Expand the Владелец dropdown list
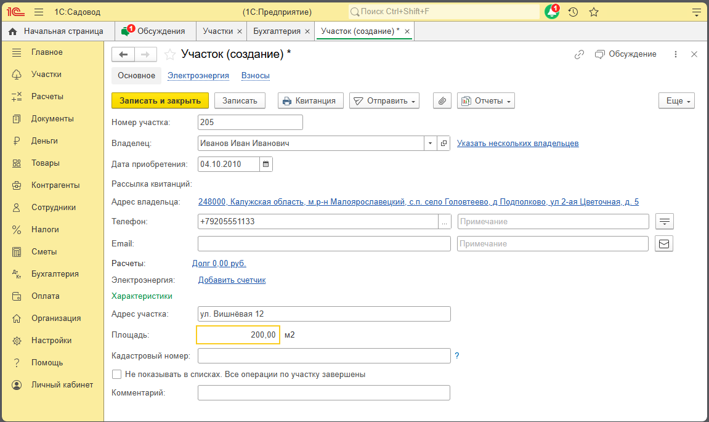This screenshot has width=709, height=422. point(429,144)
